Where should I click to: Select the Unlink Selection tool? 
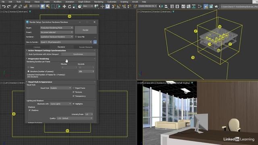(x=20, y=6)
